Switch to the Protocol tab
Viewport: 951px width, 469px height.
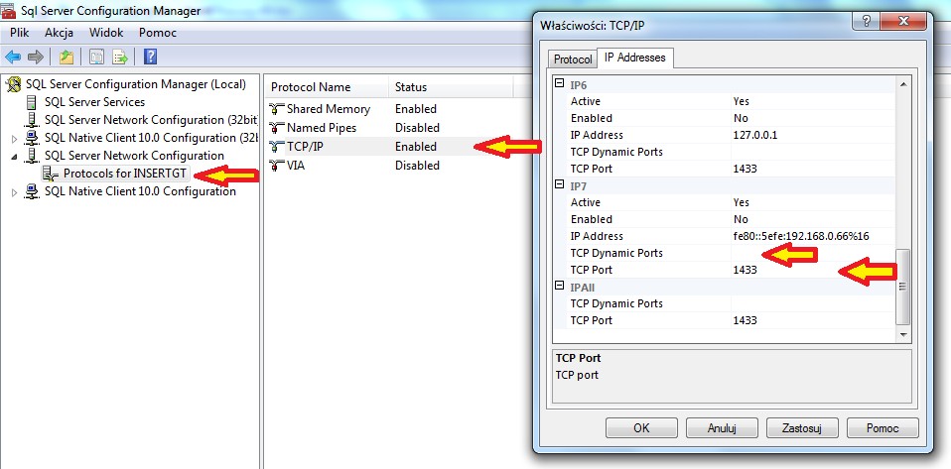click(573, 59)
